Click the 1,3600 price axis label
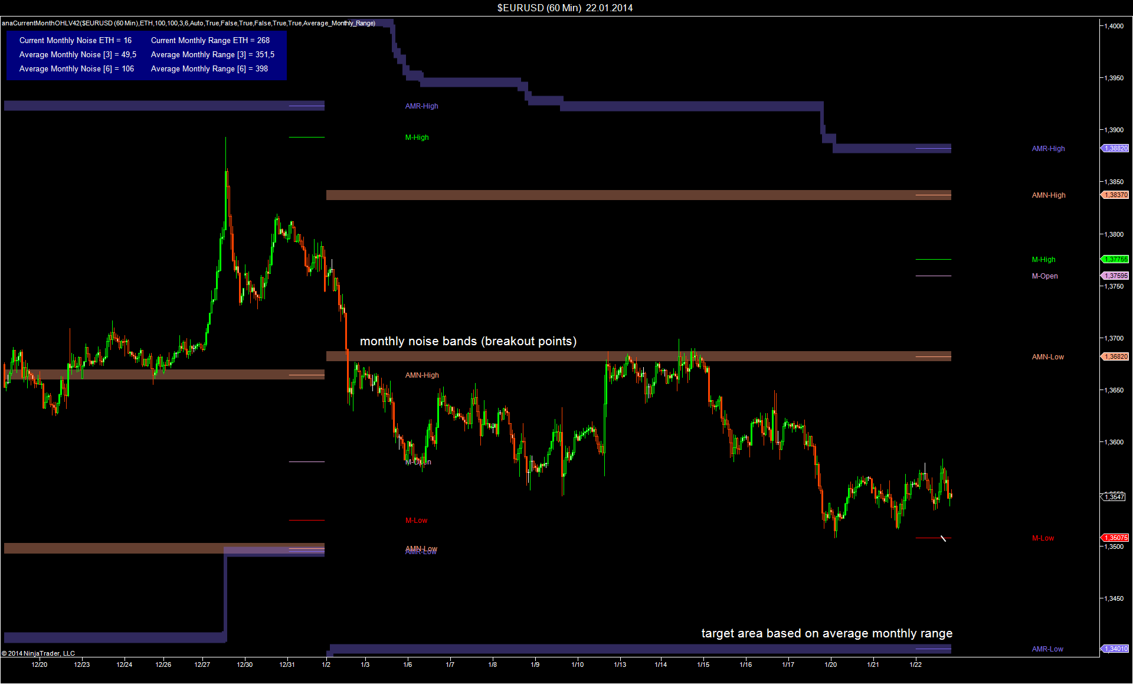The image size is (1133, 684). click(x=1114, y=442)
